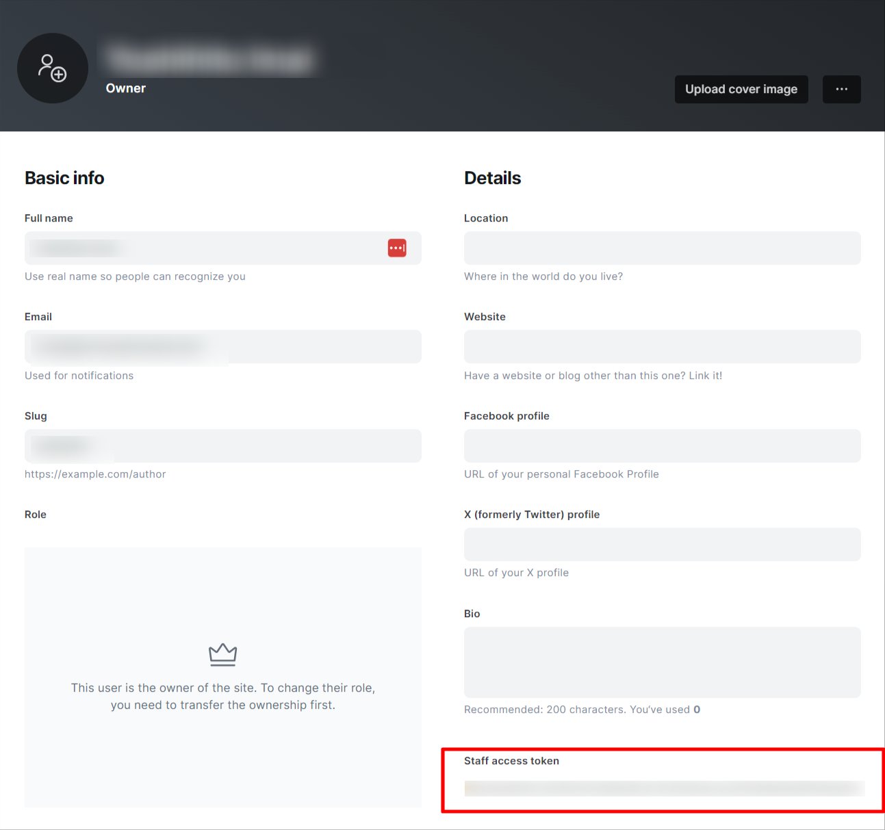Click 'Have a website or blog' hint text
The image size is (885, 830).
click(593, 376)
